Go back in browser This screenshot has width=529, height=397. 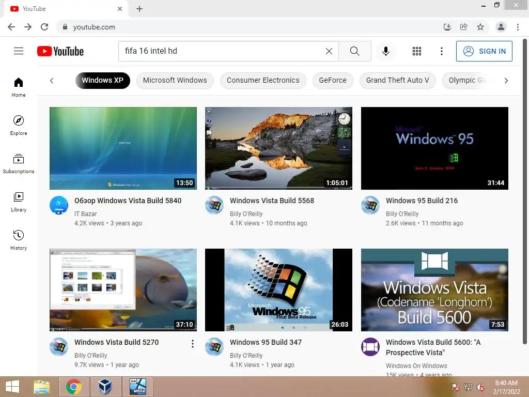pyautogui.click(x=11, y=27)
